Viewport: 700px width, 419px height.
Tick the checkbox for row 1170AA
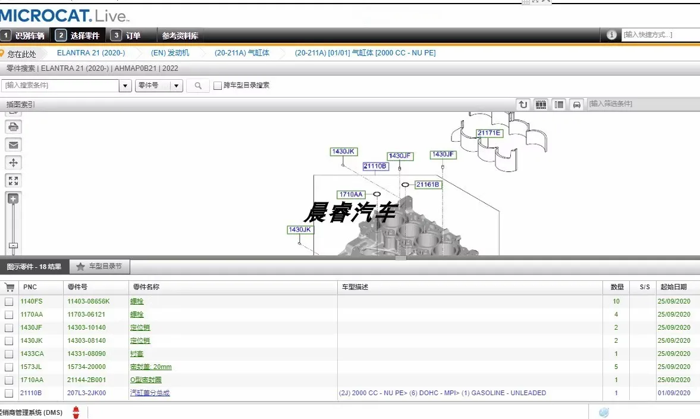9,314
